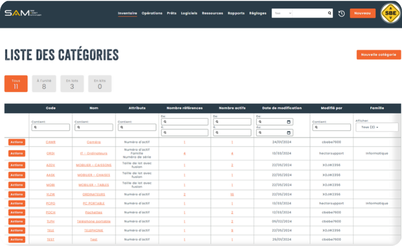Open Actions menu for the CAMR row
This screenshot has width=402, height=246.
[16, 142]
